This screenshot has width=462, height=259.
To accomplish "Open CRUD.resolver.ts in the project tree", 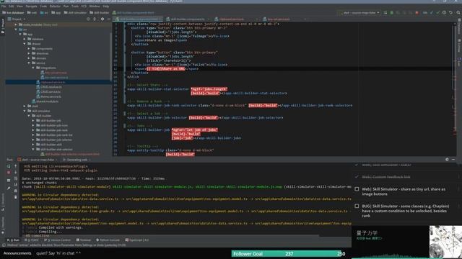I will (x=49, y=87).
